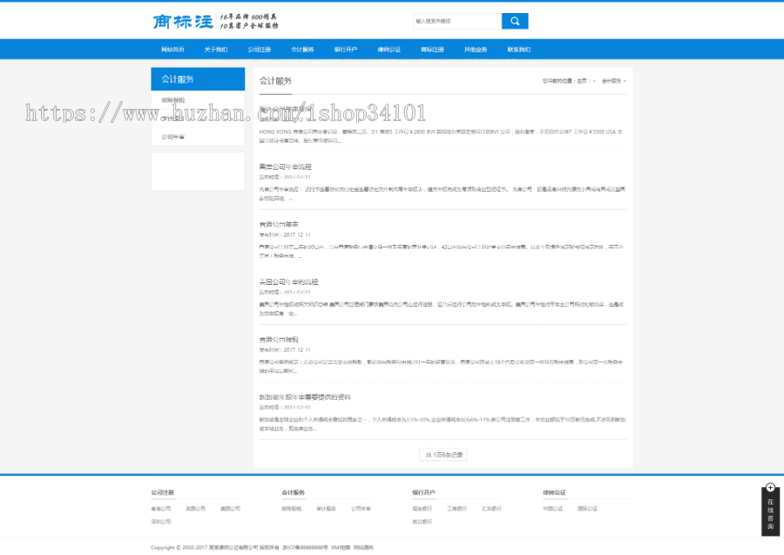Click footer heading 律师公证
The width and height of the screenshot is (784, 555).
point(555,492)
